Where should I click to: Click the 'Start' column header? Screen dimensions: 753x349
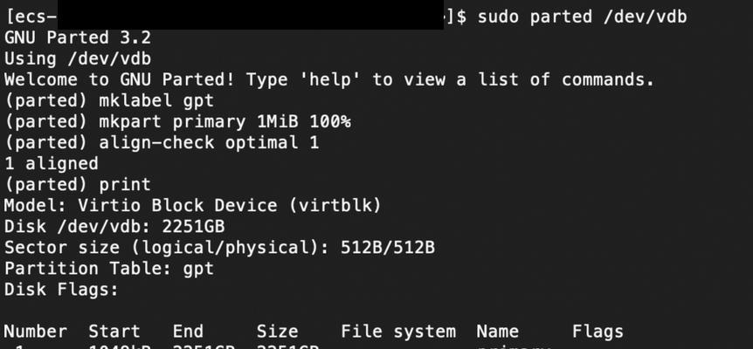click(x=114, y=332)
